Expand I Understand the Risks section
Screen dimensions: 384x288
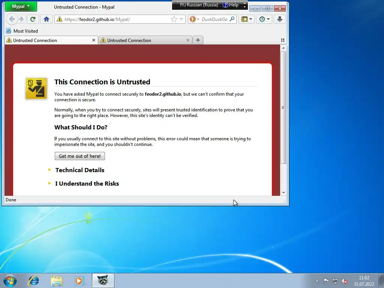[x=87, y=183]
